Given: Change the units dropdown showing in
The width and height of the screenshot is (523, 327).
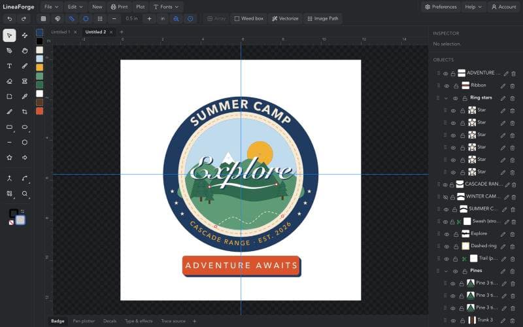Looking at the screenshot, I should 163,19.
